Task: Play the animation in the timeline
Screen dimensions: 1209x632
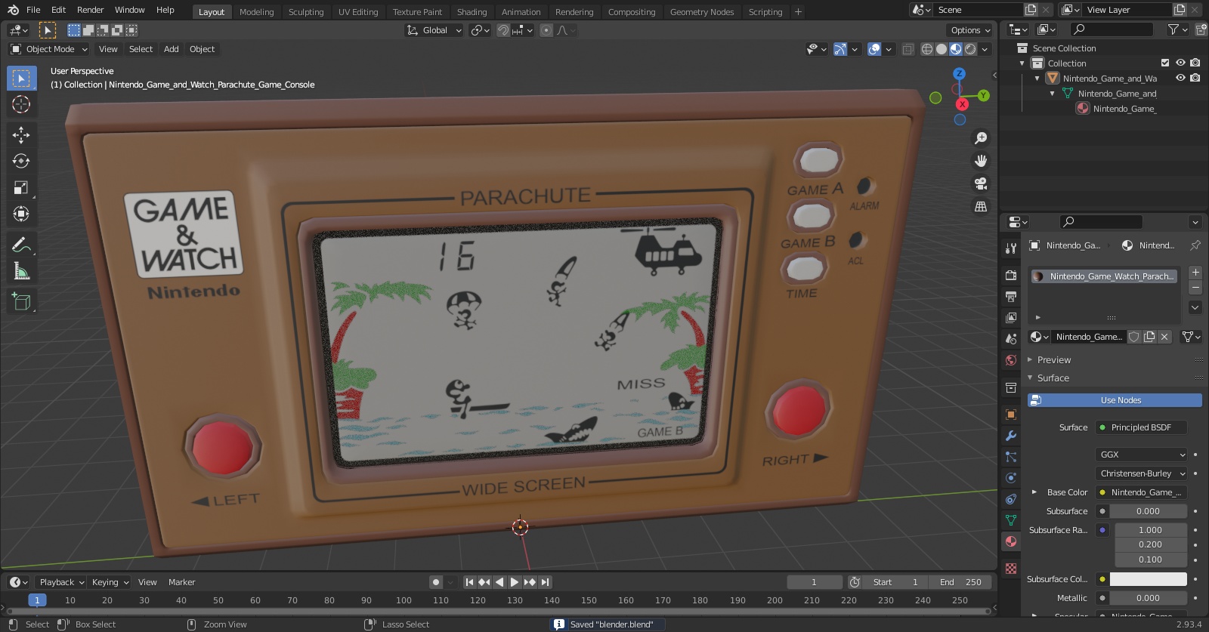Action: [515, 582]
